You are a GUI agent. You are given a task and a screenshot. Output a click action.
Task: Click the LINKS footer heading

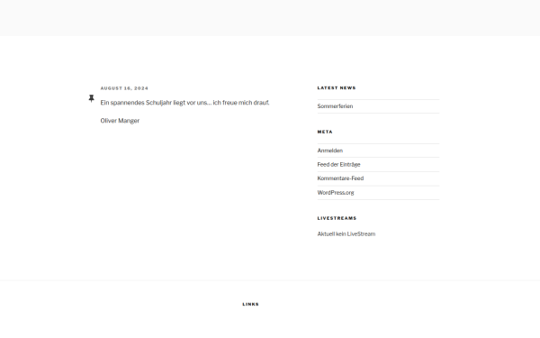[251, 305]
